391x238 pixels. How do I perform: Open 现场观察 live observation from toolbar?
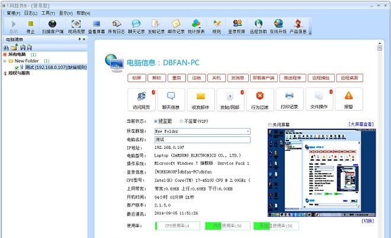(76, 26)
